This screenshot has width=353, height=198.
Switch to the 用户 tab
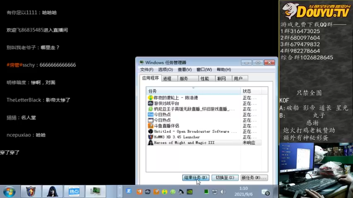tap(240, 79)
